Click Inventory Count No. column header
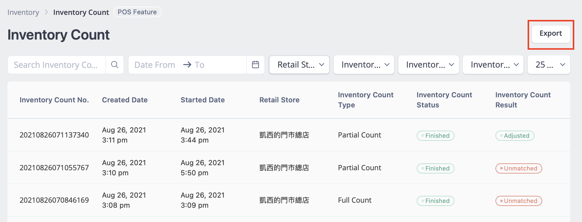 pyautogui.click(x=54, y=100)
